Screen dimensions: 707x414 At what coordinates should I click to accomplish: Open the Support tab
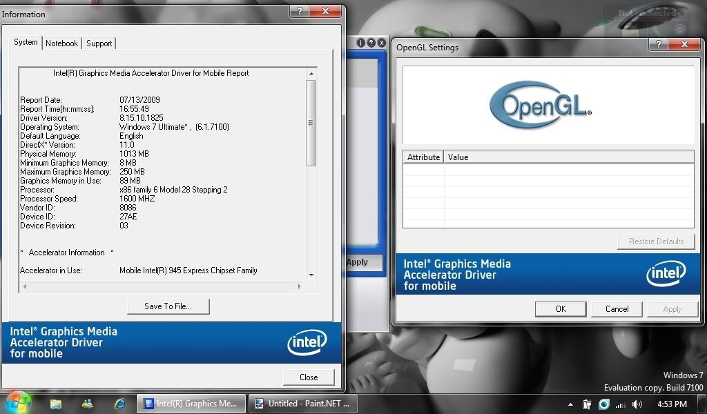click(99, 43)
